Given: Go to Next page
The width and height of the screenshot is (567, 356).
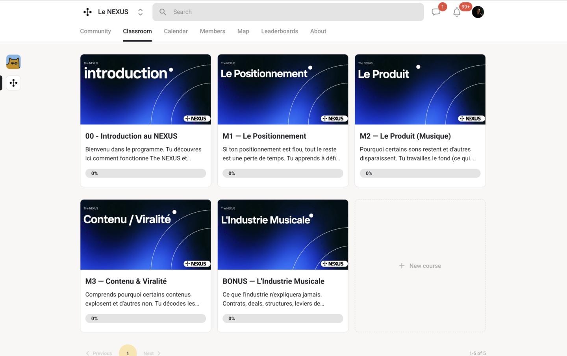Looking at the screenshot, I should 152,353.
